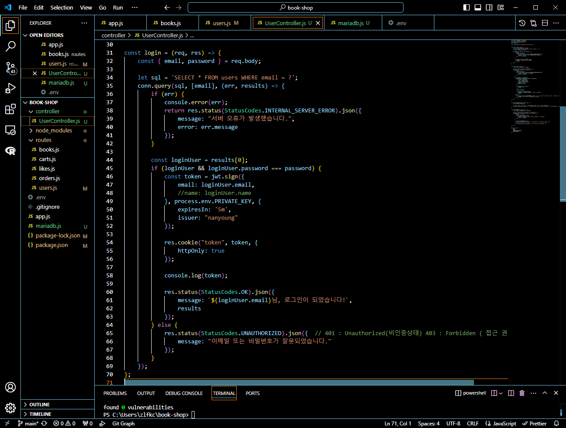The image size is (566, 428).
Task: Open terminal panel More Actions ellipsis
Action: click(533, 393)
